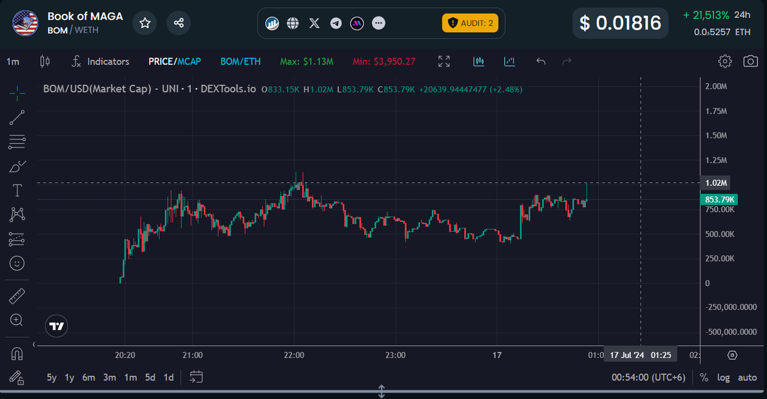
Task: Select the patterns drawing tool
Action: tap(17, 215)
